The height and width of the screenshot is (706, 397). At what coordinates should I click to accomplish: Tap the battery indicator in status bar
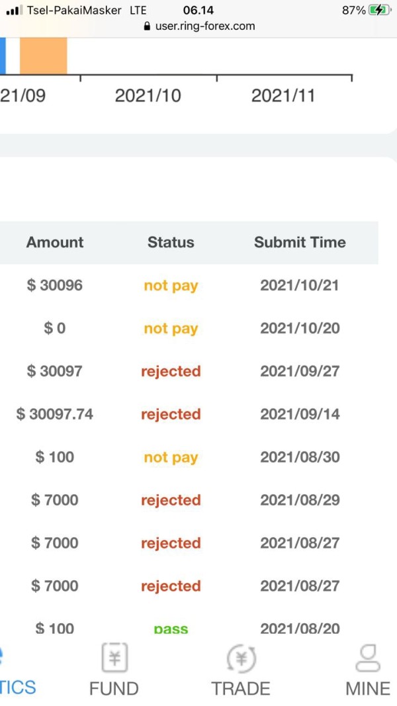coord(379,11)
